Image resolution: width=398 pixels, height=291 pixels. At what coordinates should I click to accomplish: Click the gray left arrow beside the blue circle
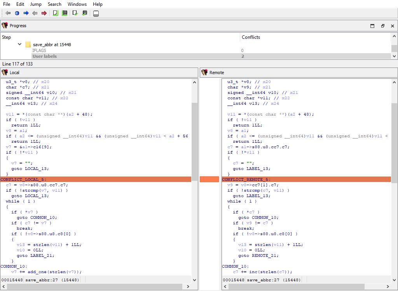coord(8,13)
